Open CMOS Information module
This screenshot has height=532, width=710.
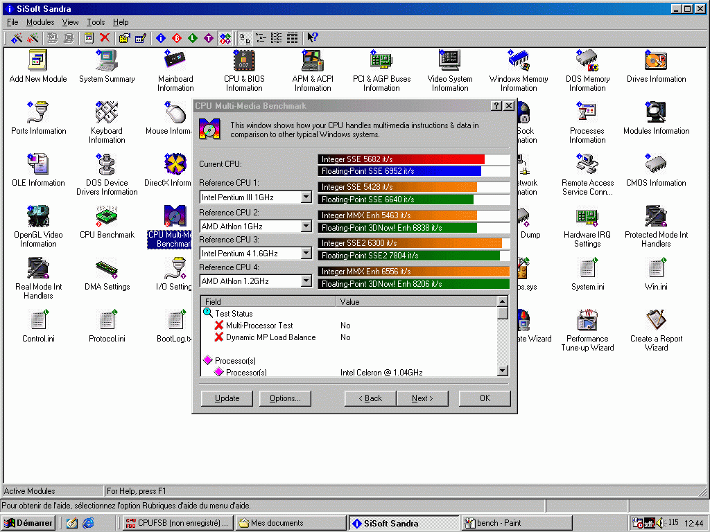pyautogui.click(x=656, y=170)
